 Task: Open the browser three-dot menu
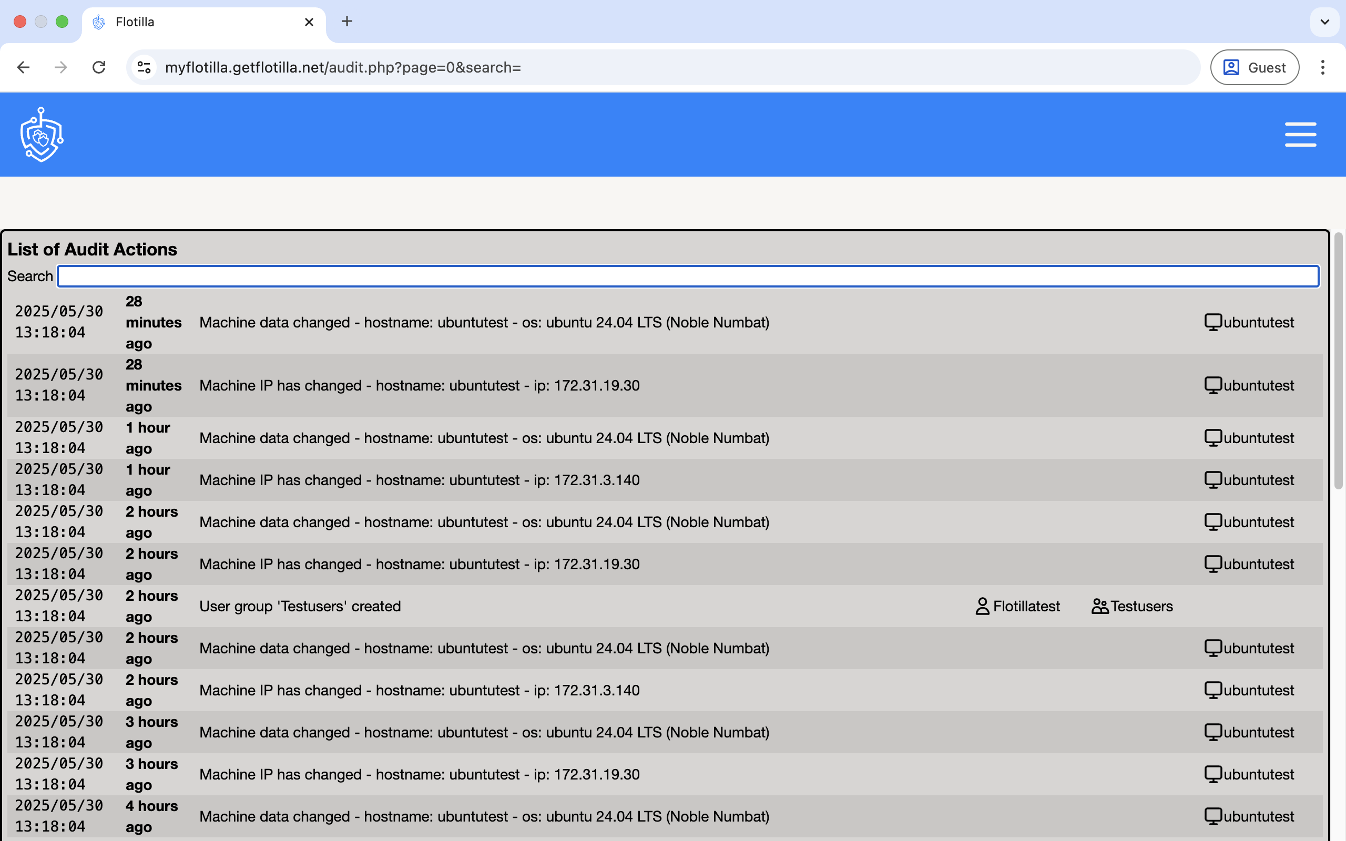tap(1323, 67)
